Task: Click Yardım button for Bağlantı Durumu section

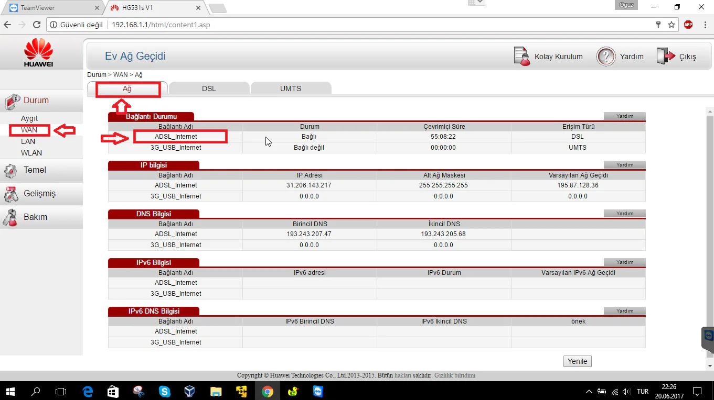Action: [x=625, y=116]
